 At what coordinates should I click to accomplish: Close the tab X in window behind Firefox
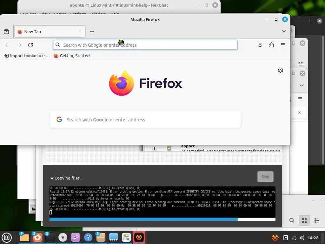[299, 112]
